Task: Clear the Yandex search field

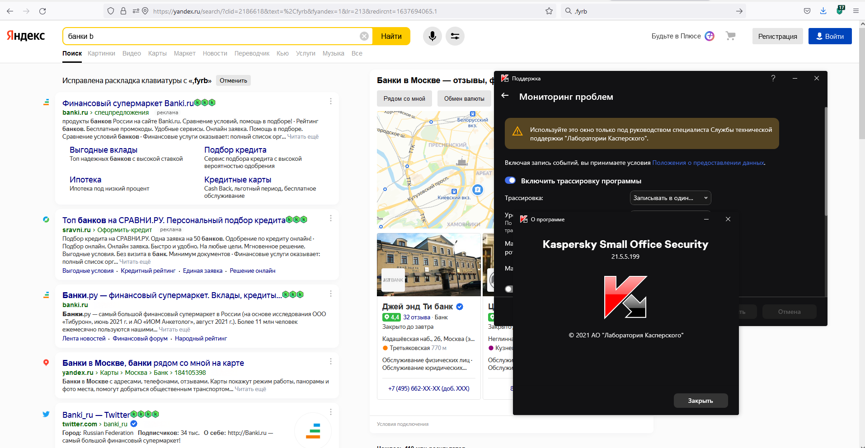Action: point(364,36)
